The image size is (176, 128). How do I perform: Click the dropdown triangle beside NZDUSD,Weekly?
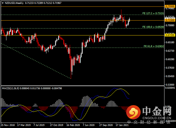coord(3,3)
